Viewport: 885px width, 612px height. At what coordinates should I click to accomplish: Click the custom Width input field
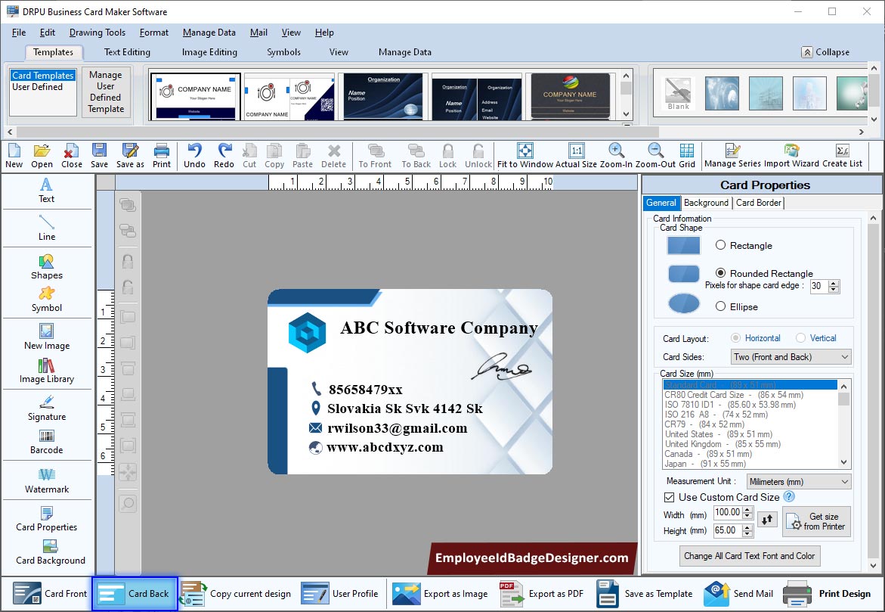[728, 513]
